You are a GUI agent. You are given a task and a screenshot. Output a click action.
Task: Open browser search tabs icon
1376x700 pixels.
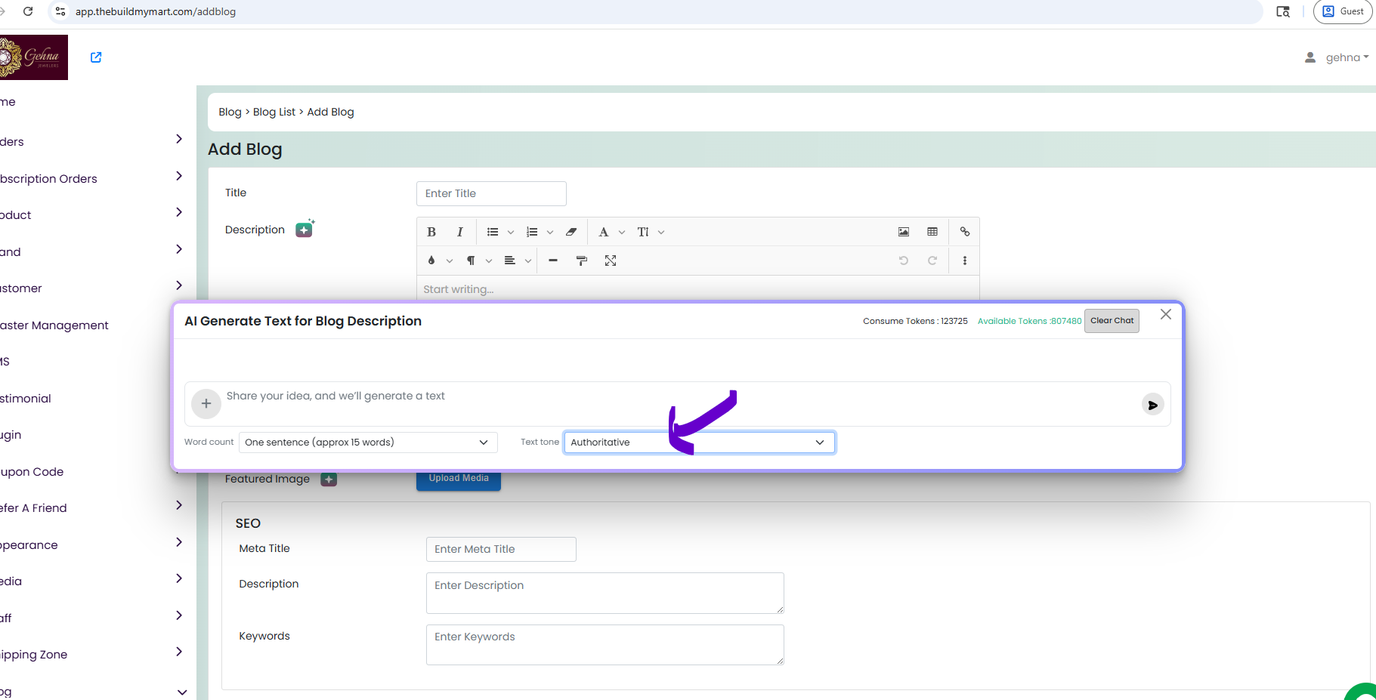pos(1283,11)
